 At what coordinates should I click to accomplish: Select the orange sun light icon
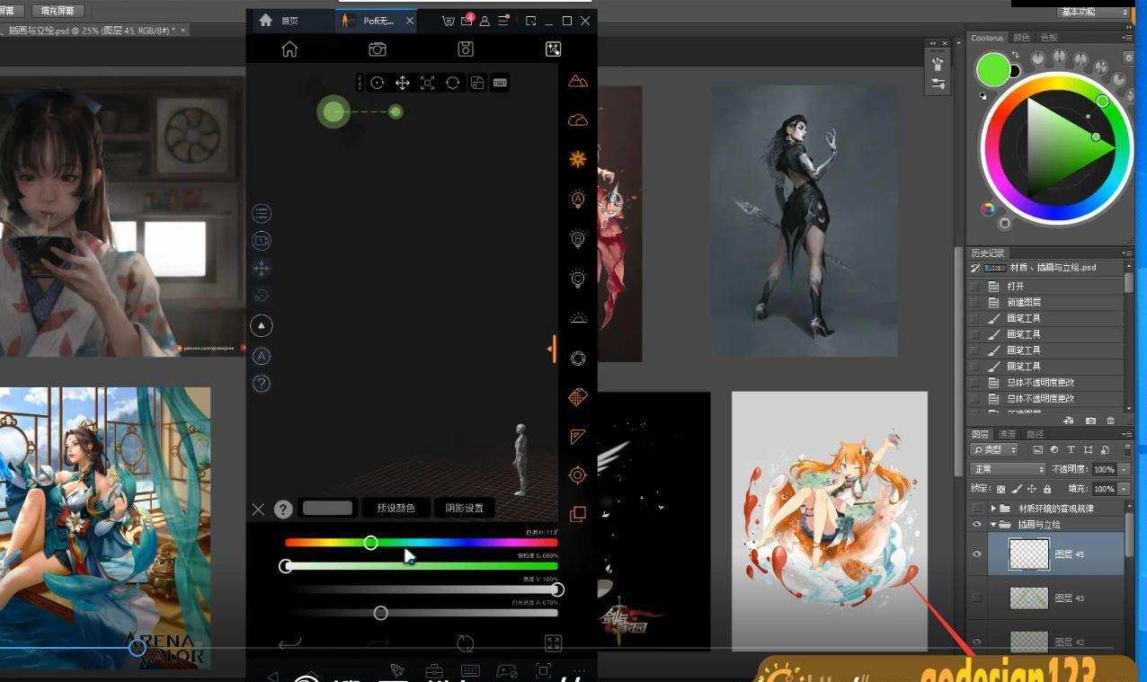point(578,159)
